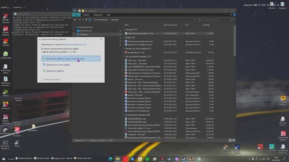Collapse the 'На прошлой неделе (17)' group
Image resolution: width=289 pixels, height=162 pixels.
pyautogui.click(x=138, y=57)
